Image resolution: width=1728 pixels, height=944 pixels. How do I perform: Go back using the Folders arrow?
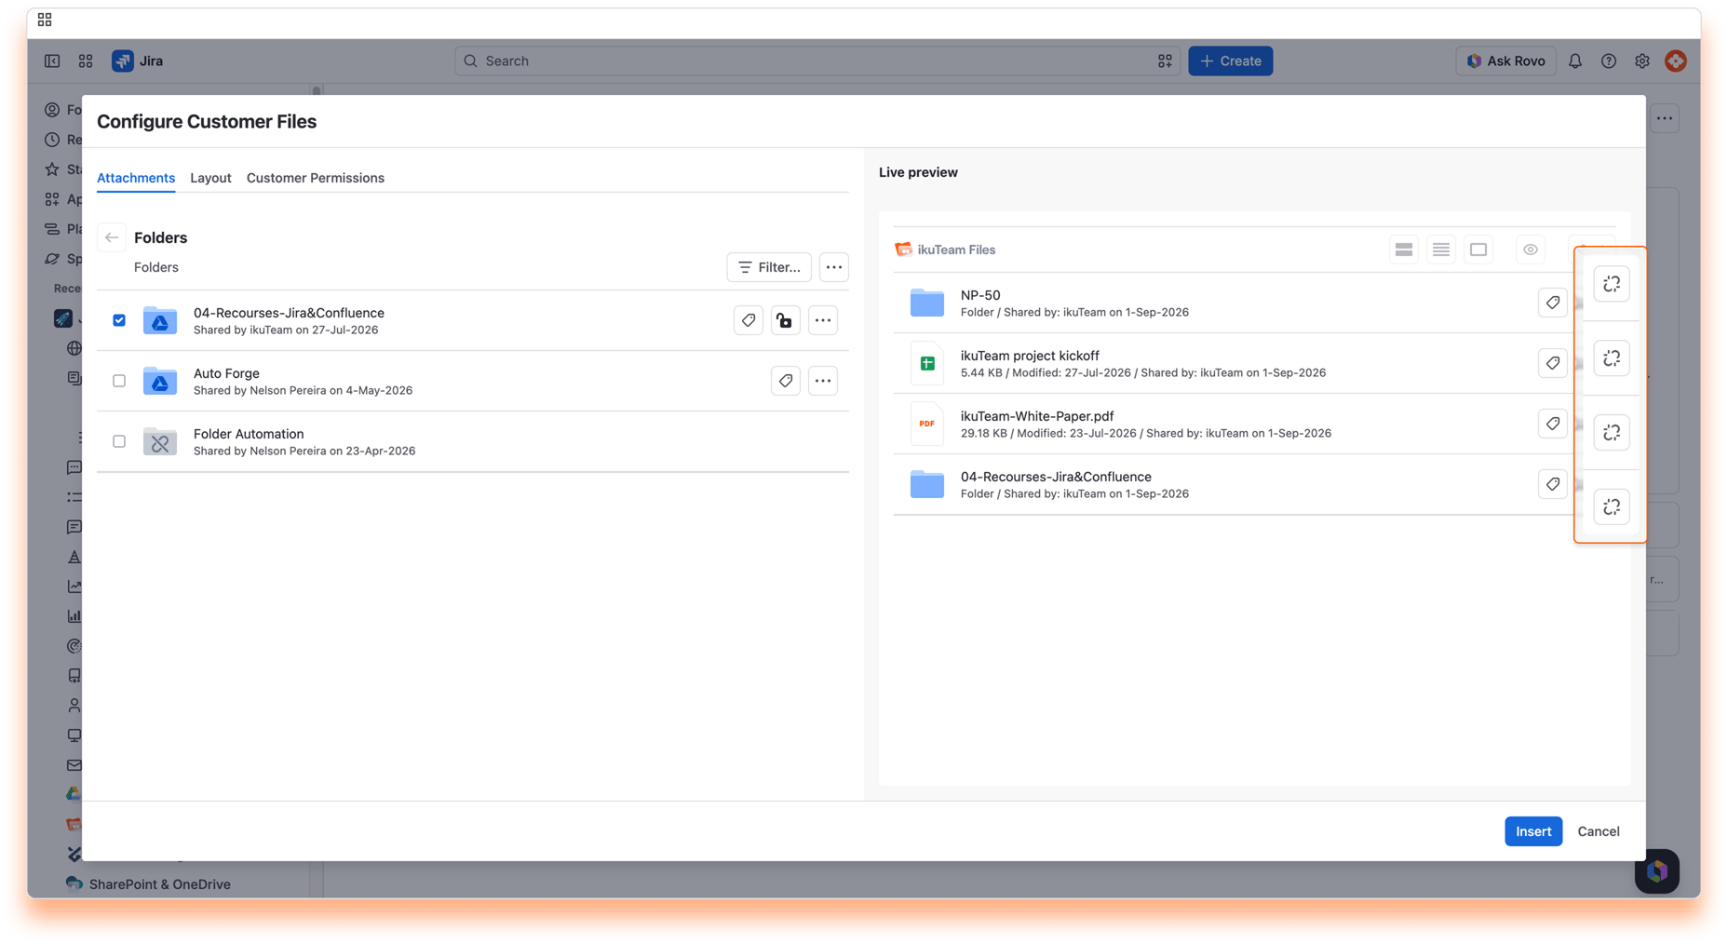(112, 237)
